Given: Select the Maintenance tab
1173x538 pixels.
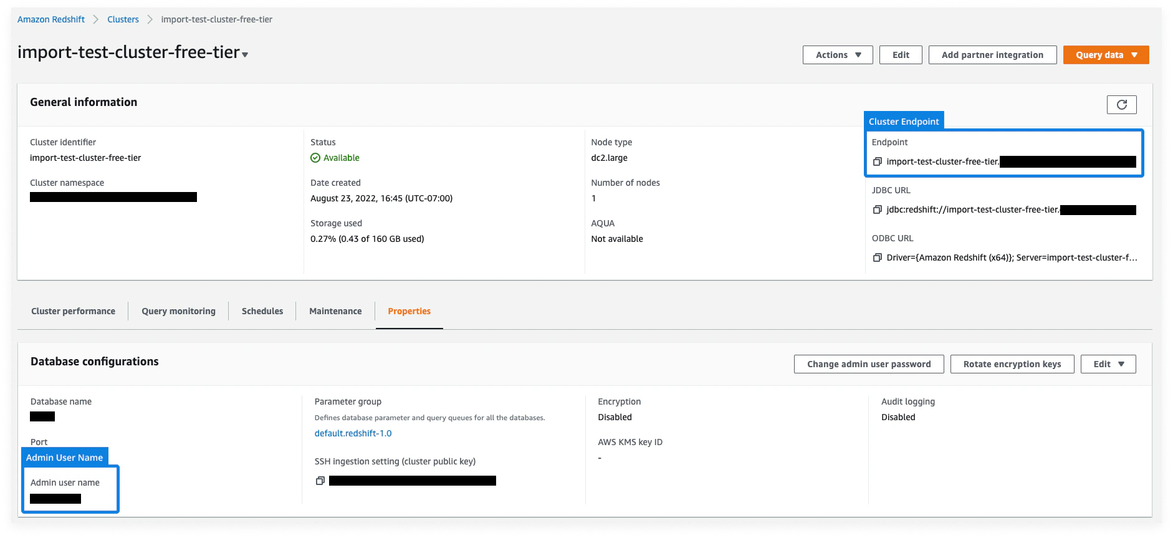Looking at the screenshot, I should point(335,311).
